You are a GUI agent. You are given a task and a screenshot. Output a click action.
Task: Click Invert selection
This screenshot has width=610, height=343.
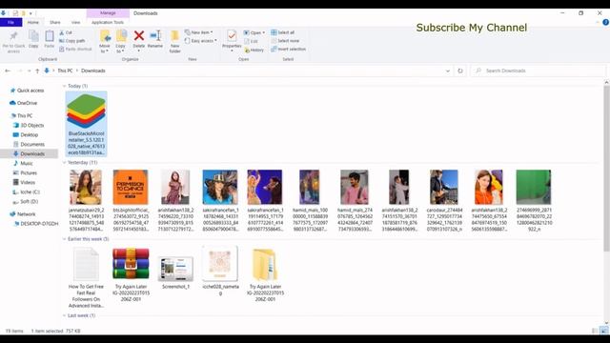(288, 49)
